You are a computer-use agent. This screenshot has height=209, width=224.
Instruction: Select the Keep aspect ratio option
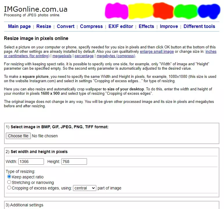[x=9, y=177]
